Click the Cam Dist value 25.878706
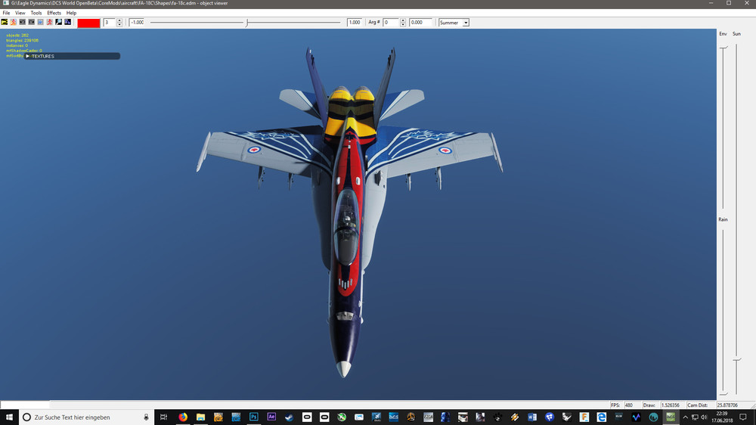The height and width of the screenshot is (425, 756). pos(728,405)
